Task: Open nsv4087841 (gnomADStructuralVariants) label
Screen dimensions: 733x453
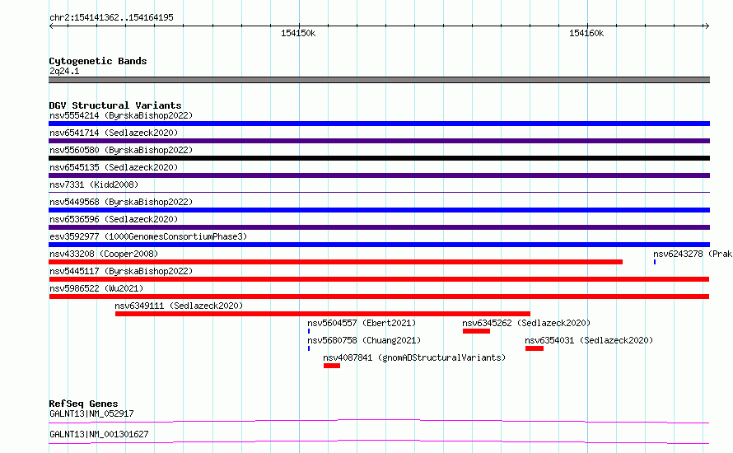Action: [414, 357]
